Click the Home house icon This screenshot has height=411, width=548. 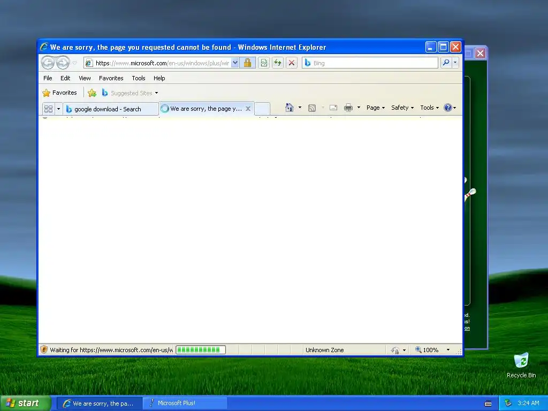pyautogui.click(x=290, y=108)
